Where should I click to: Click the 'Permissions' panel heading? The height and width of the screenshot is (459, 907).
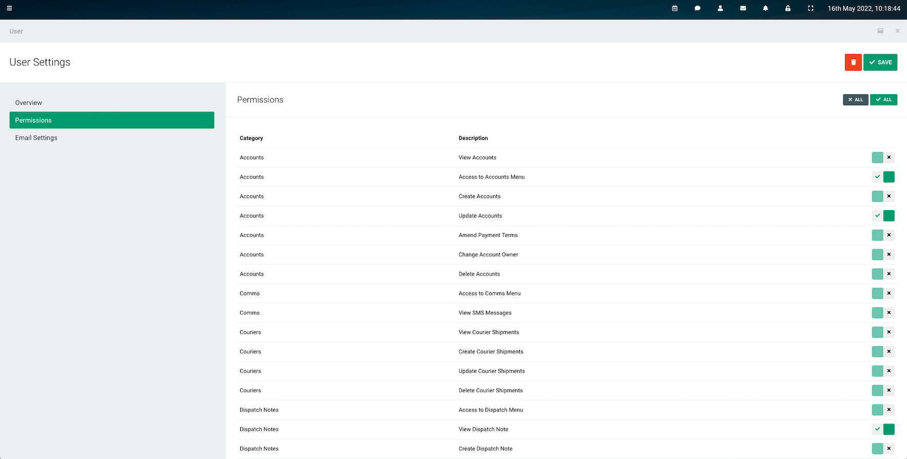click(260, 100)
